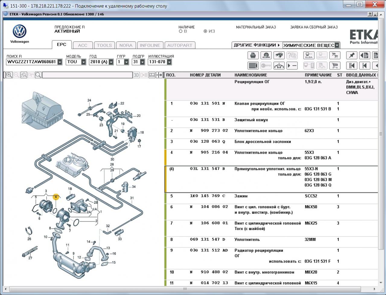Switch to the INFOLINE tab

click(x=150, y=45)
